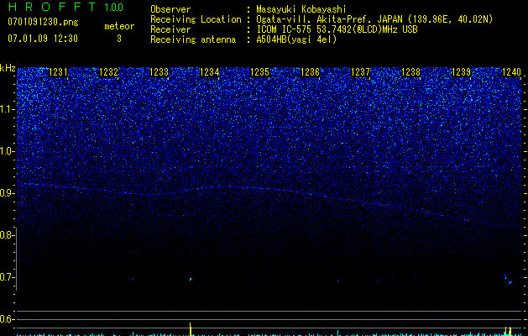
Task: Click the meteor label
Action: pos(119,26)
